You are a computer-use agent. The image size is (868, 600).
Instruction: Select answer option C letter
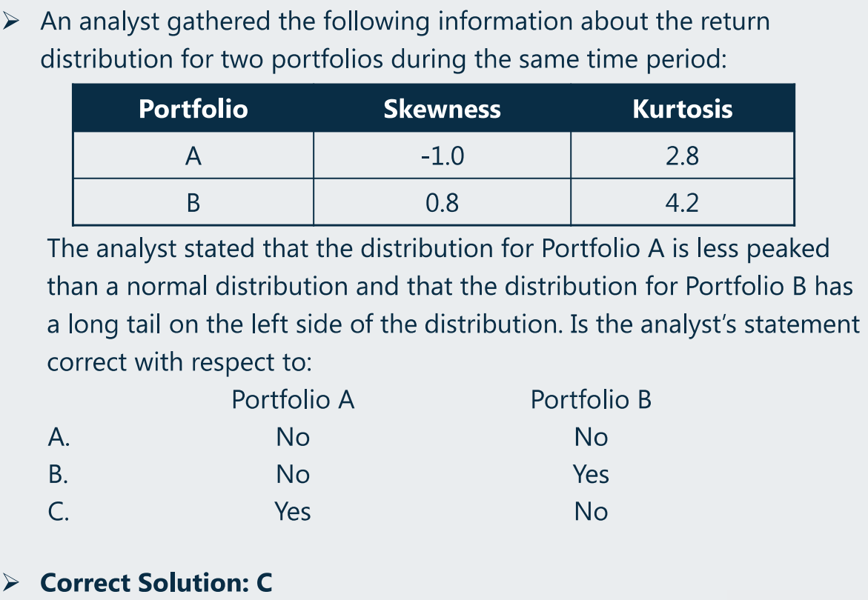58,511
